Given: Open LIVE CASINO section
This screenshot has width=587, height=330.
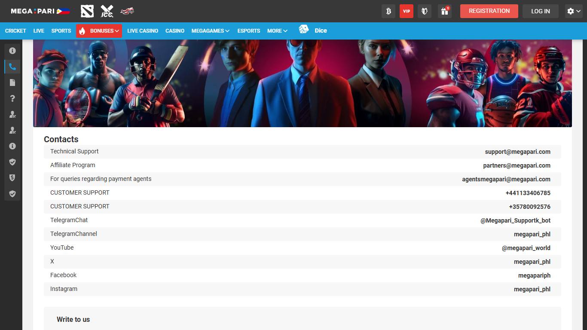Looking at the screenshot, I should (x=143, y=31).
